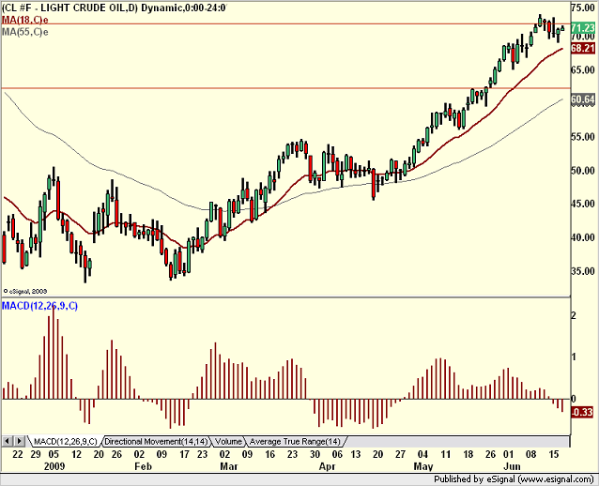Open the Volume tab
Image resolution: width=599 pixels, height=486 pixels.
pyautogui.click(x=228, y=442)
